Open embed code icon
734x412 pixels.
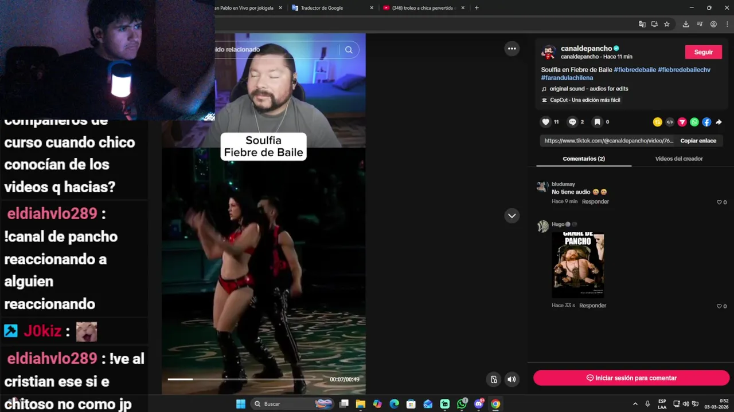[x=670, y=122]
